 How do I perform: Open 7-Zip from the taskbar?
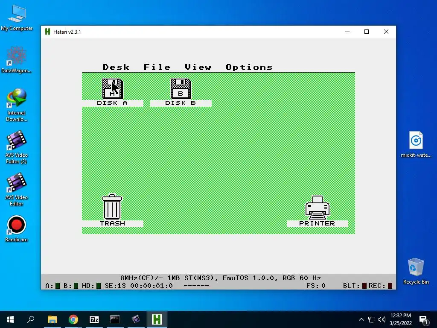pos(94,319)
